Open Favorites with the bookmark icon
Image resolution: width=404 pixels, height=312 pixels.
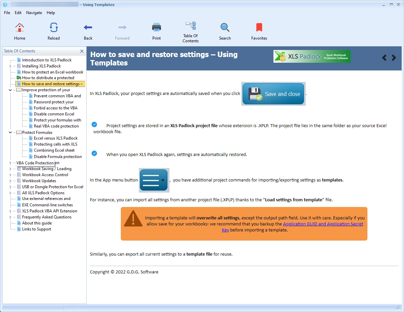click(x=259, y=28)
